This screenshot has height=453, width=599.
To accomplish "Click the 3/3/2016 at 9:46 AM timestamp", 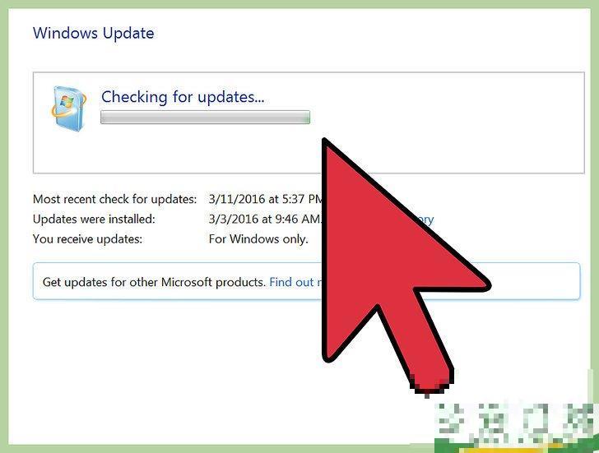I will click(266, 219).
